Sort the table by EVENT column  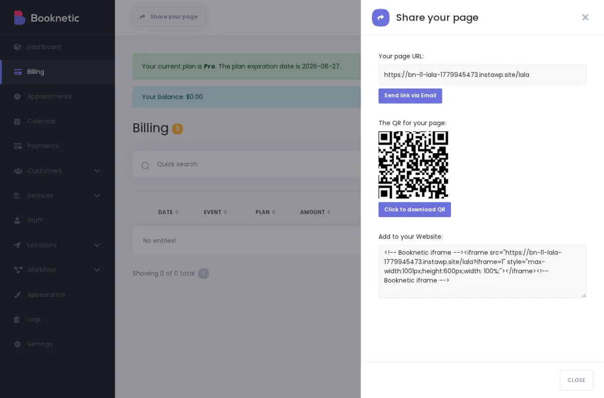(x=215, y=212)
